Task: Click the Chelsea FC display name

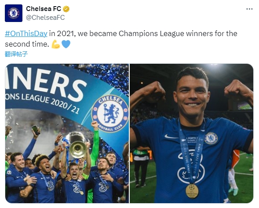Action: [44, 9]
